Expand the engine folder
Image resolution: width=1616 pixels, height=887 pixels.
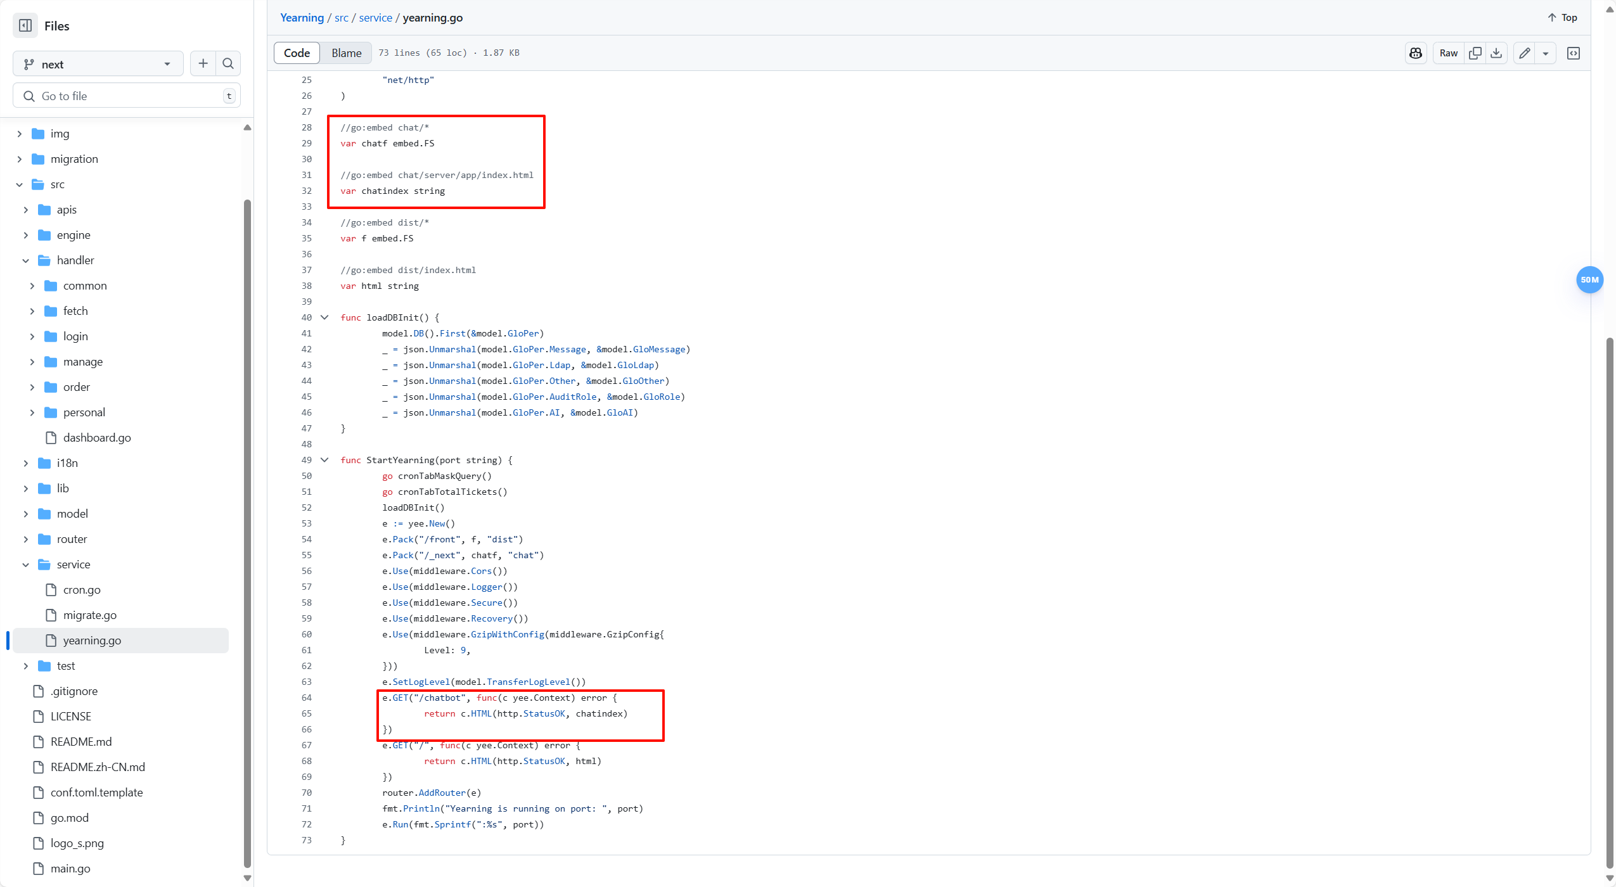(26, 235)
